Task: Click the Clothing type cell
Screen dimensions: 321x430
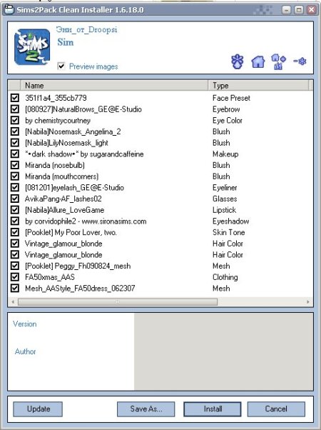Action: pos(225,277)
